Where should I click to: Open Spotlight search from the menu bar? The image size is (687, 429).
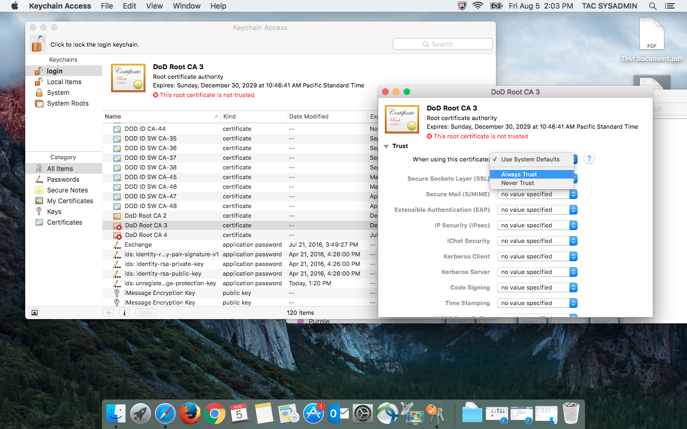coord(653,6)
